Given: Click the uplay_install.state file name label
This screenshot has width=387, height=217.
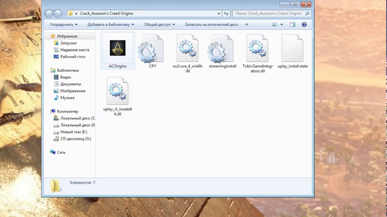Looking at the screenshot, I should click(293, 66).
